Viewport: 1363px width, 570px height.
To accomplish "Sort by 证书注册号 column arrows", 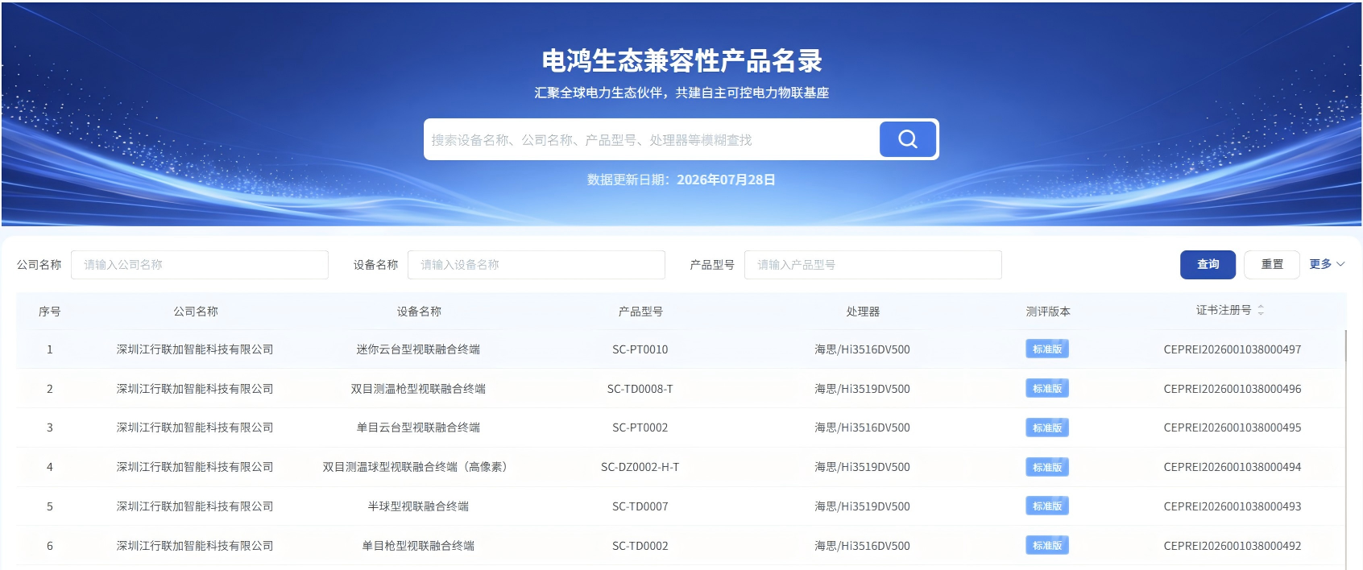I will pyautogui.click(x=1261, y=310).
